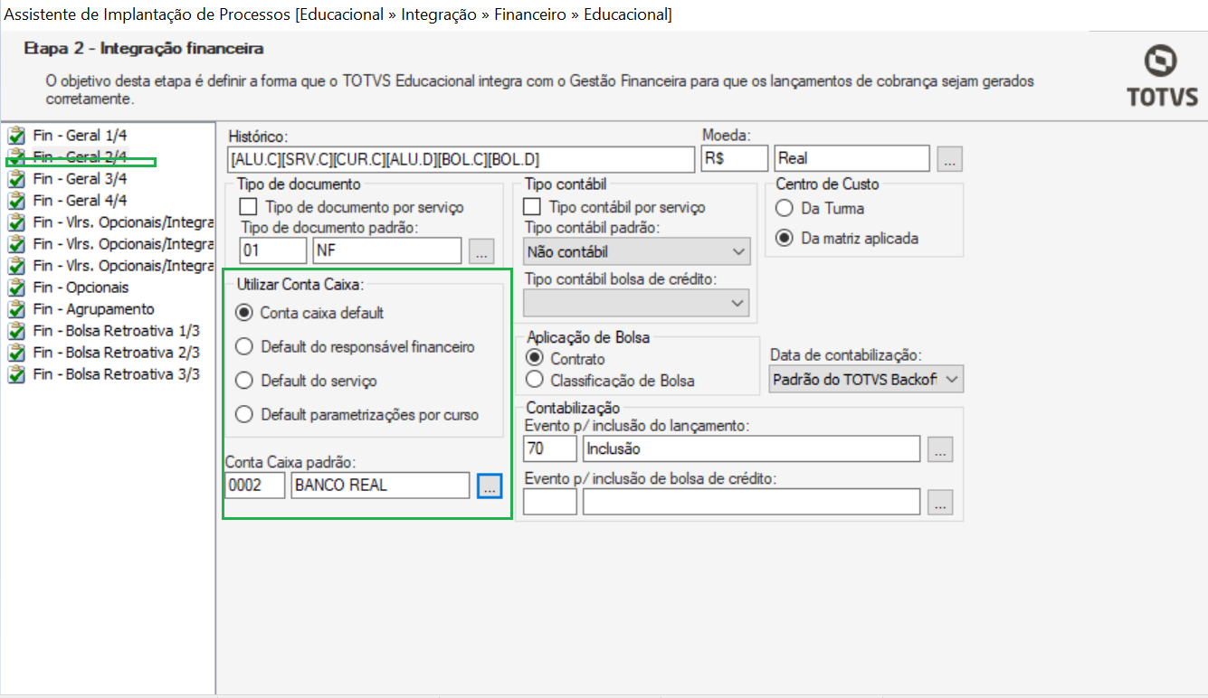Choose Default do responsável financeiro
1208x698 pixels.
pos(243,346)
